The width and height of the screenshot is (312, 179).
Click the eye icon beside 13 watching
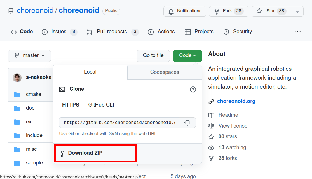(x=211, y=147)
